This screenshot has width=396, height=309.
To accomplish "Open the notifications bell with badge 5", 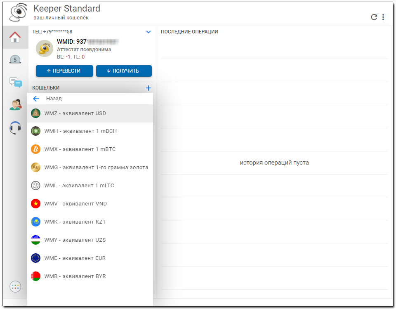I will (x=15, y=59).
